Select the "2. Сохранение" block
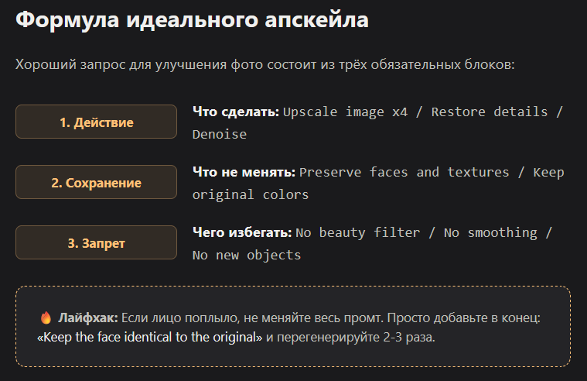Viewport: 587px width, 381px height. (x=96, y=182)
